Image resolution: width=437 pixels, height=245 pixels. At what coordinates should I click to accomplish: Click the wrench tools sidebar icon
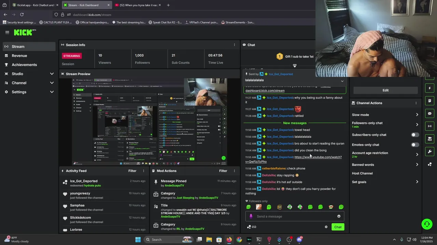[429, 151]
